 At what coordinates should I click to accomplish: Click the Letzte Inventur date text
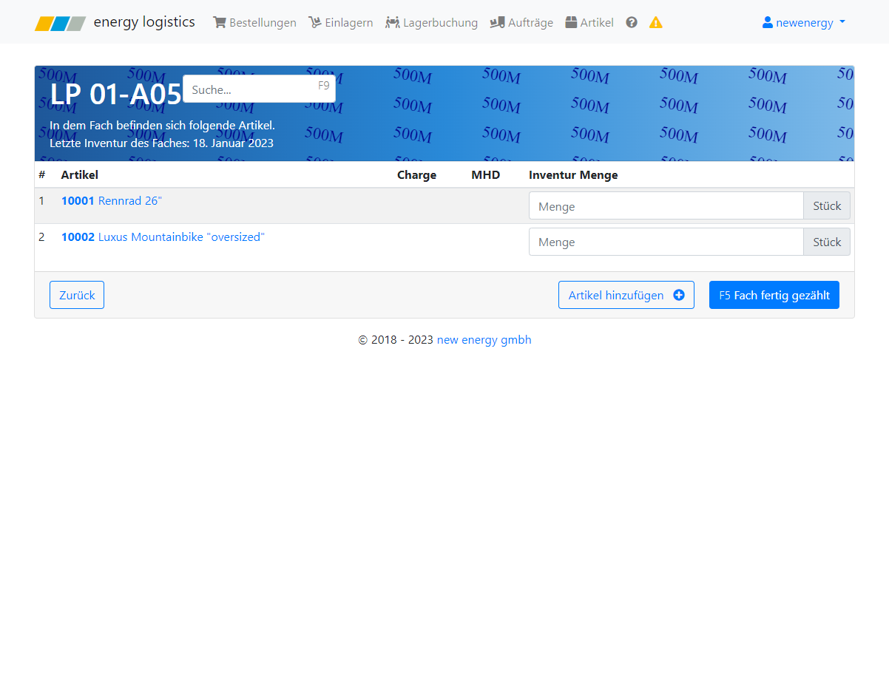[x=161, y=143]
